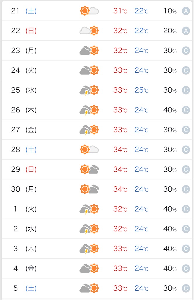Click the 10% rain chance on the 21st

(170, 11)
